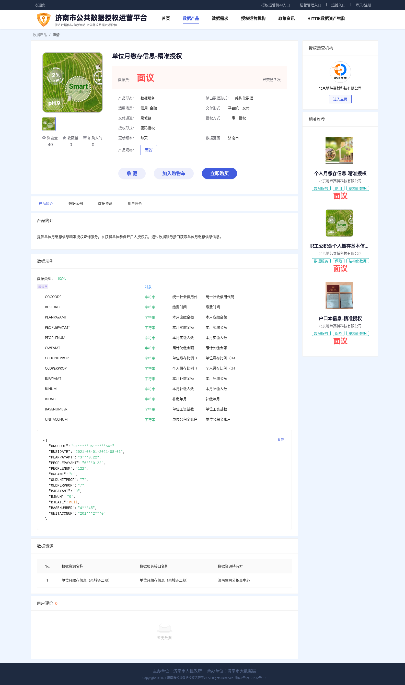Open the 职工公积金个人缴存基本信 recommendation image

(x=339, y=223)
